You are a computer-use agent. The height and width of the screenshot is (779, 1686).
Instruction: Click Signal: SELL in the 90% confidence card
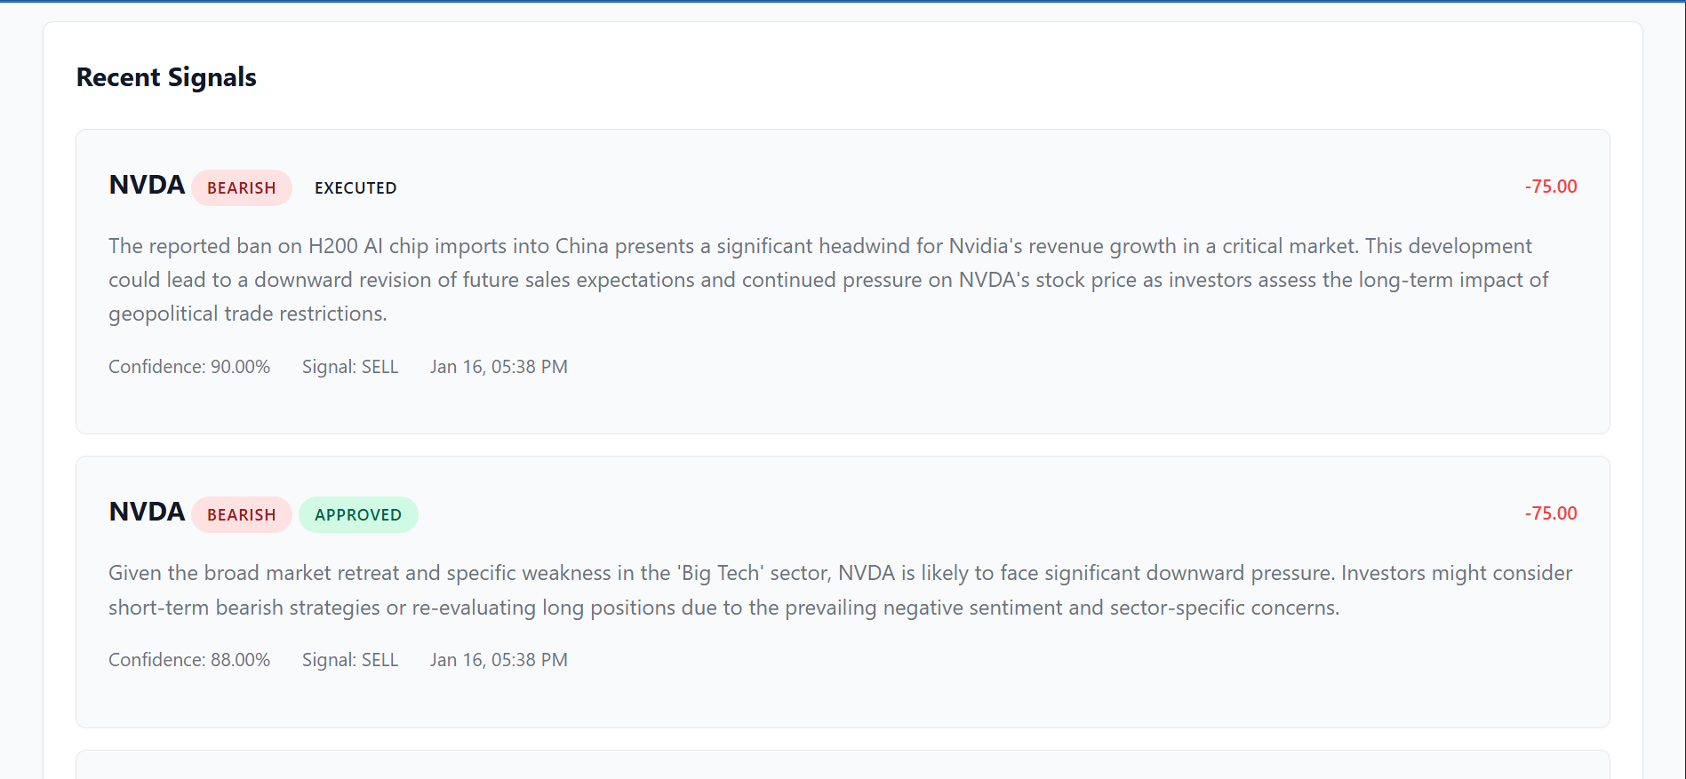[350, 367]
